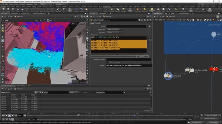
Task: Open search in parameter pane header
Action: click(x=145, y=20)
